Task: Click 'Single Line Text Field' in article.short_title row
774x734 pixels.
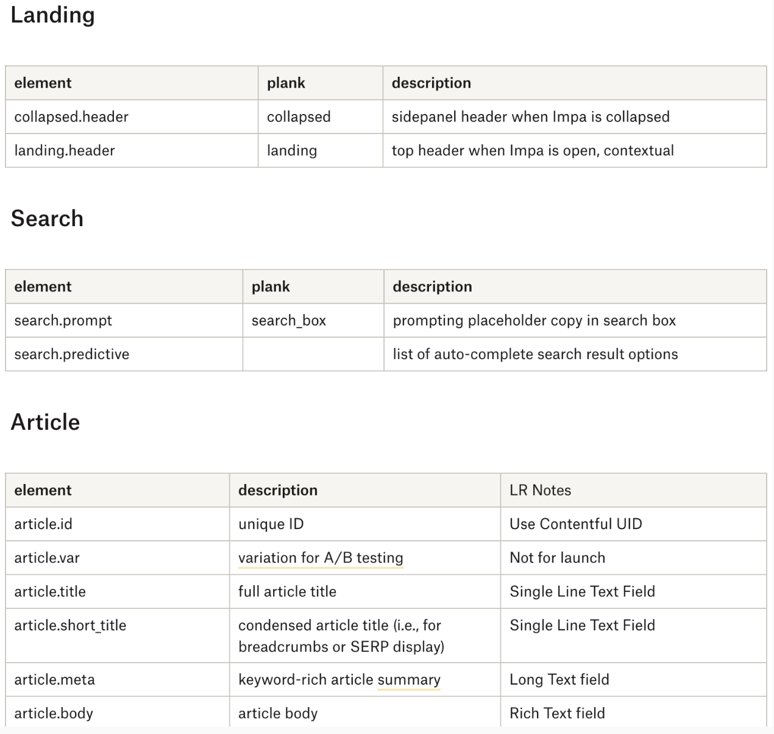Action: [583, 625]
